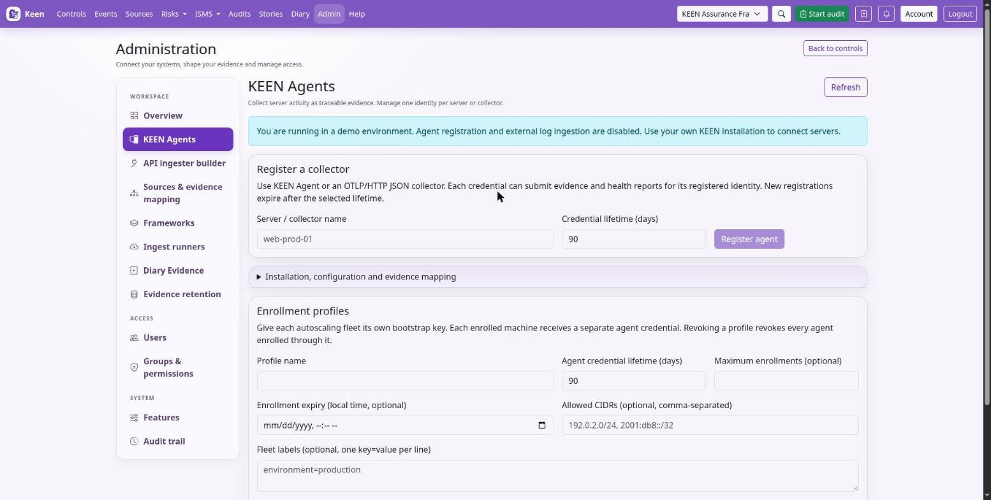
Task: Click the Register agent button
Action: click(749, 239)
